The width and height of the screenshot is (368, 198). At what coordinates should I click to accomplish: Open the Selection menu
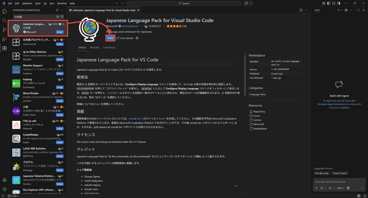pyautogui.click(x=27, y=3)
